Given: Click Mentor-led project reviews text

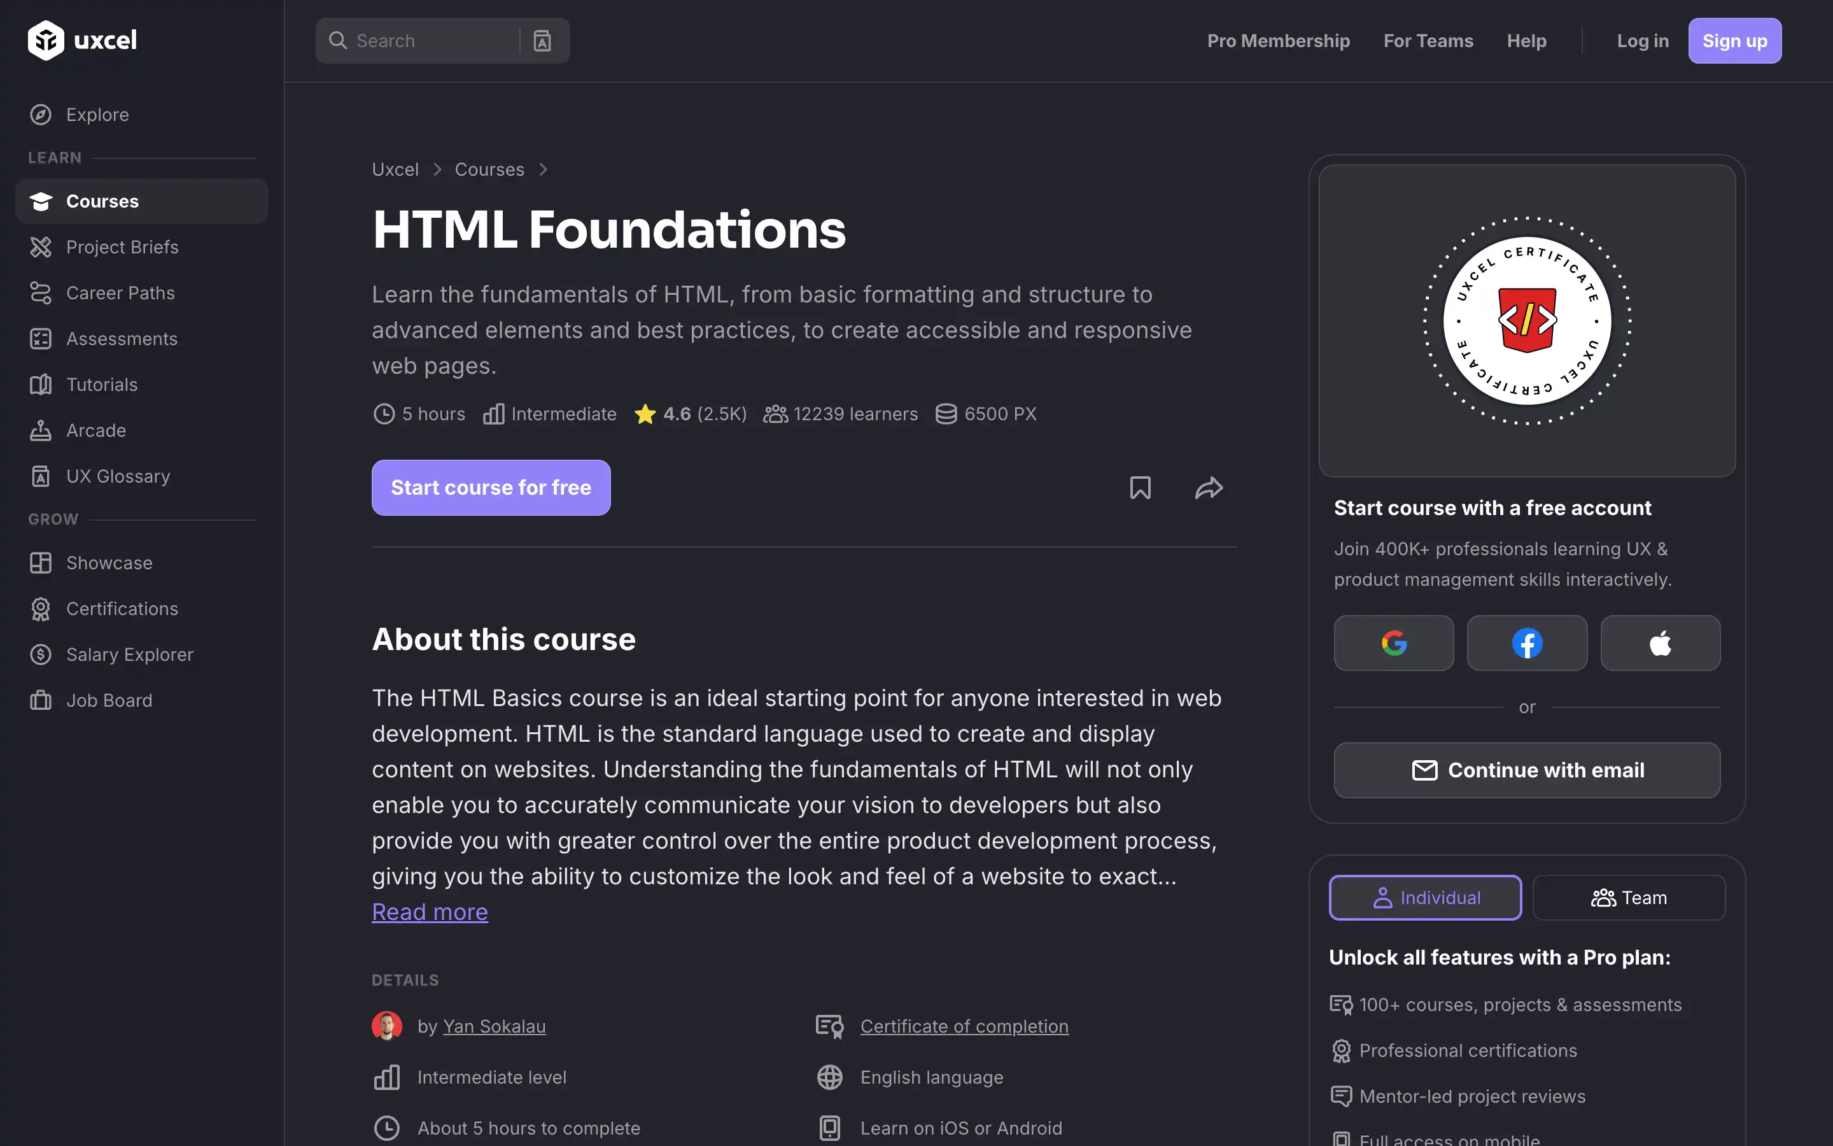Looking at the screenshot, I should click(1471, 1096).
